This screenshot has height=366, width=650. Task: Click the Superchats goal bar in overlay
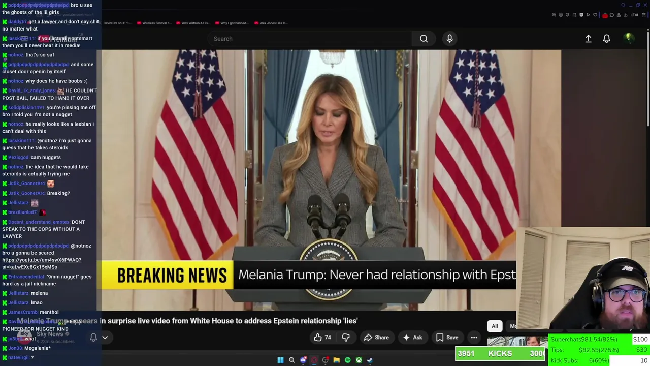click(599, 339)
